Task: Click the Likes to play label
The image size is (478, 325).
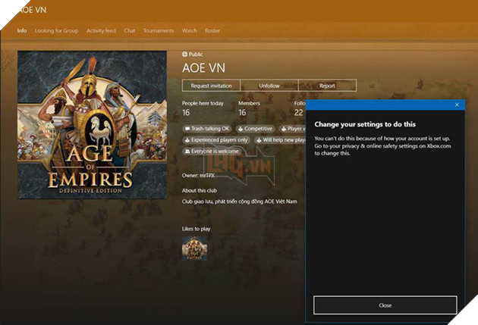Action: 196,229
